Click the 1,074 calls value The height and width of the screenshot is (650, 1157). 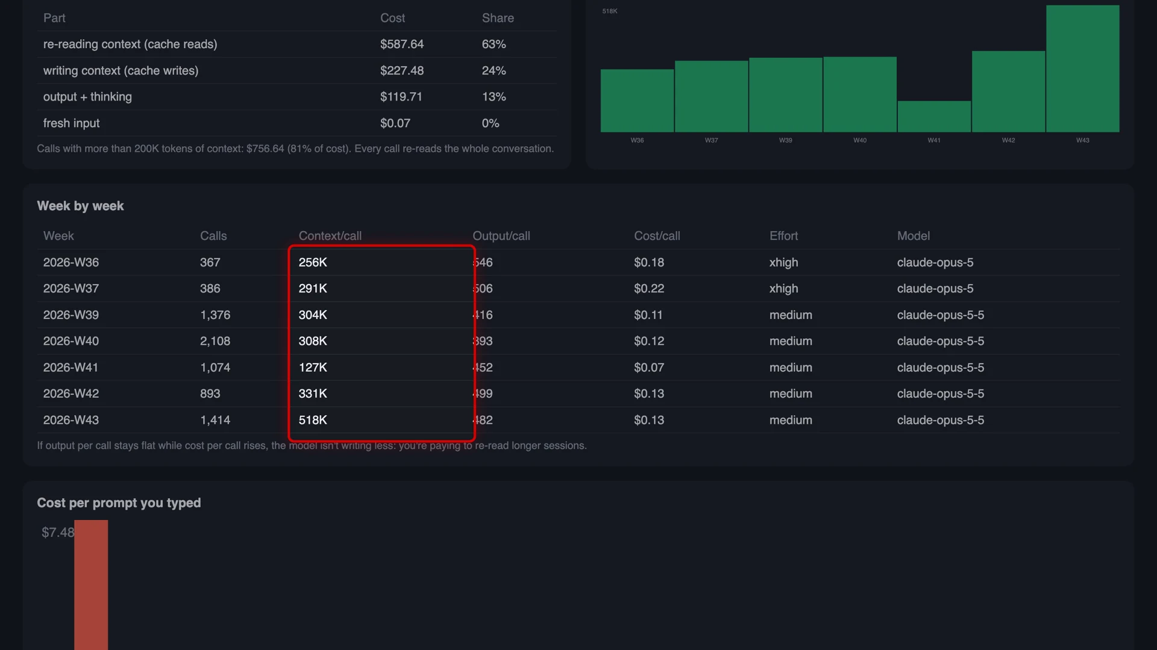coord(215,367)
